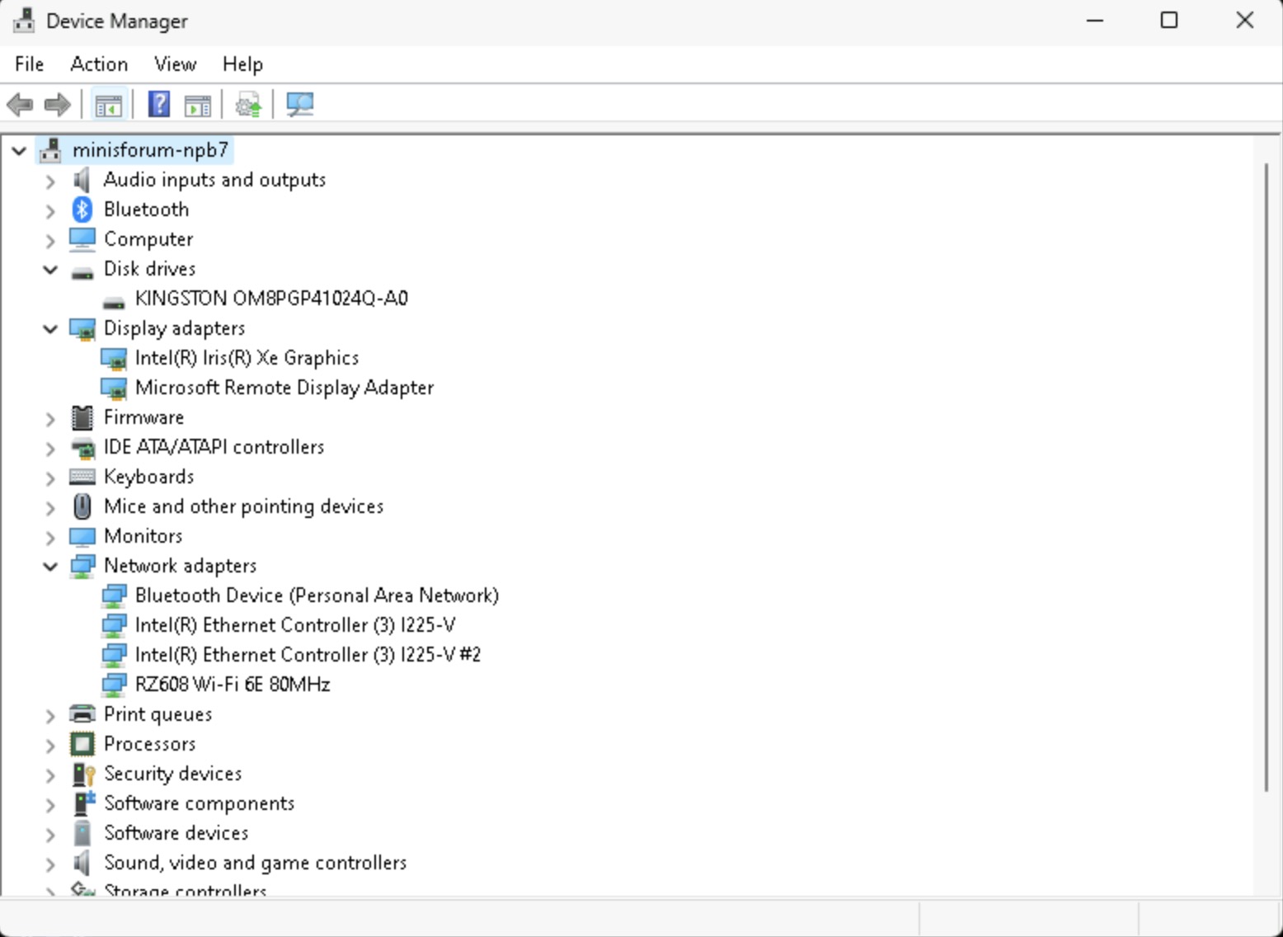1283x937 pixels.
Task: Select Intel(R) Iris(R) Xe Graphics
Action: coord(247,358)
